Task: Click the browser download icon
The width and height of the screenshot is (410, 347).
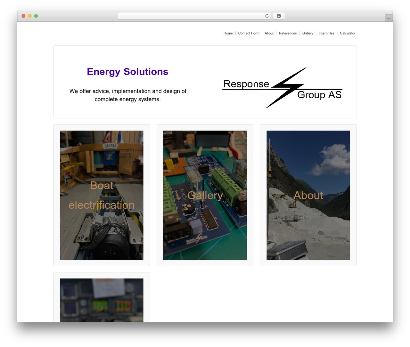Action: click(279, 16)
